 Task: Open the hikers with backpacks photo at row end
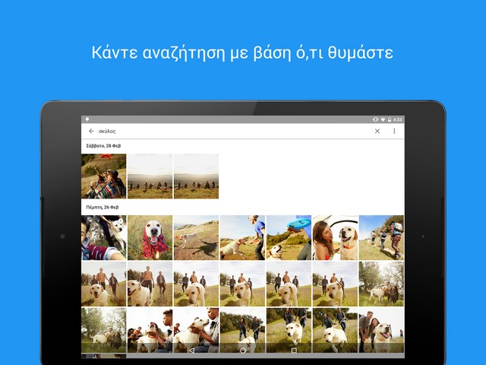coord(381,237)
